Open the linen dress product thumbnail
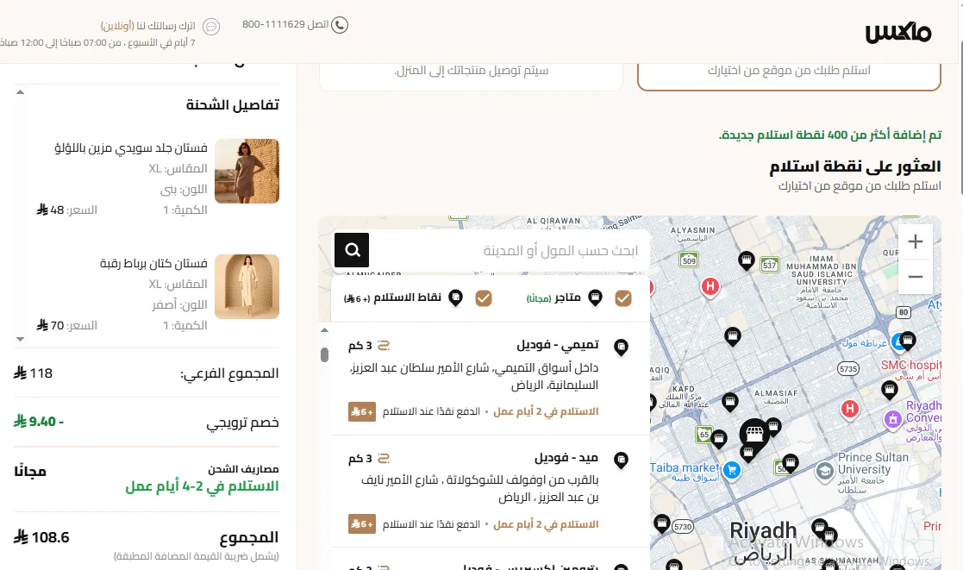The width and height of the screenshot is (963, 570). tap(247, 286)
